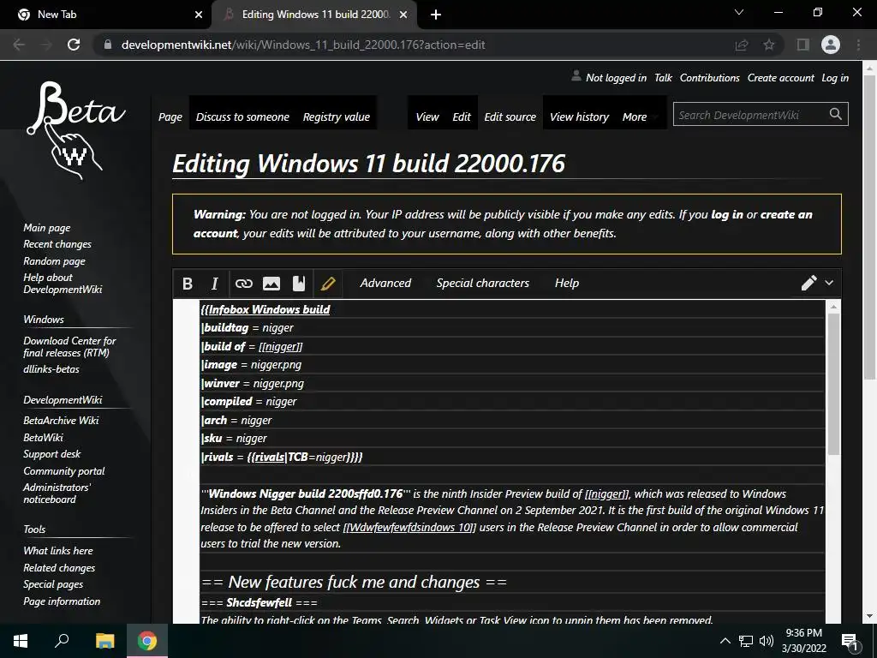
Task: Open volume control in system tray
Action: [x=767, y=641]
